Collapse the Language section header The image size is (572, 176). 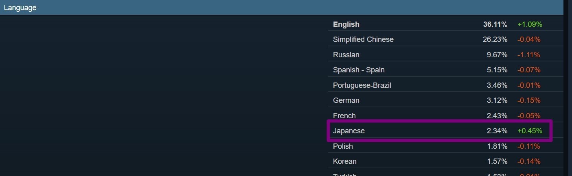coord(20,8)
